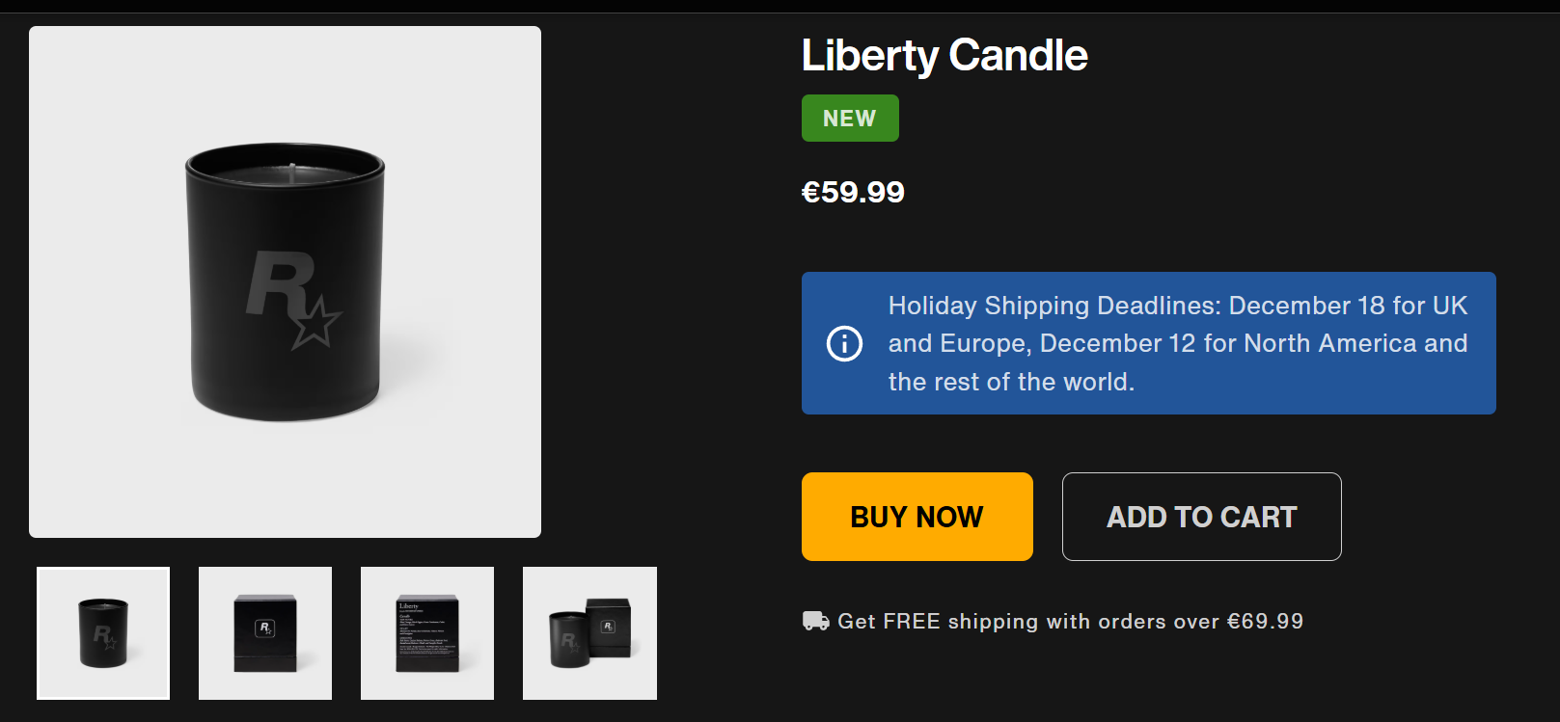Click the delivery truck icon

click(x=815, y=621)
